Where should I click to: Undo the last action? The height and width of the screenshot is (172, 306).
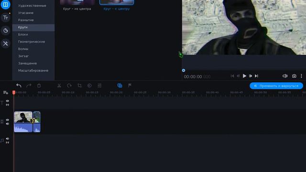click(x=19, y=86)
